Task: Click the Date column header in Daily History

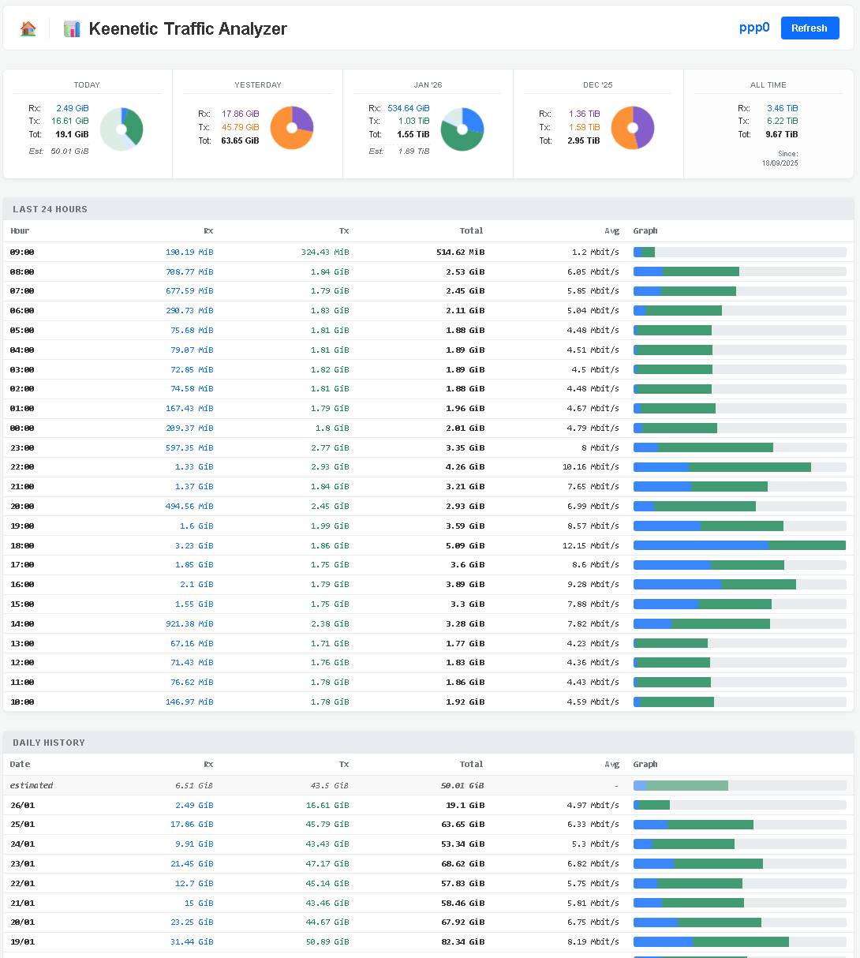Action: (x=20, y=764)
